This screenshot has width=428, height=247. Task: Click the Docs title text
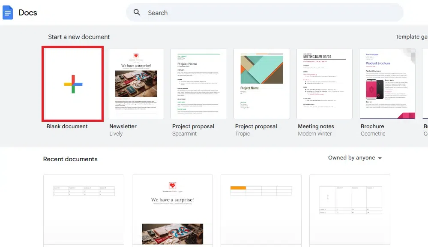(x=27, y=12)
